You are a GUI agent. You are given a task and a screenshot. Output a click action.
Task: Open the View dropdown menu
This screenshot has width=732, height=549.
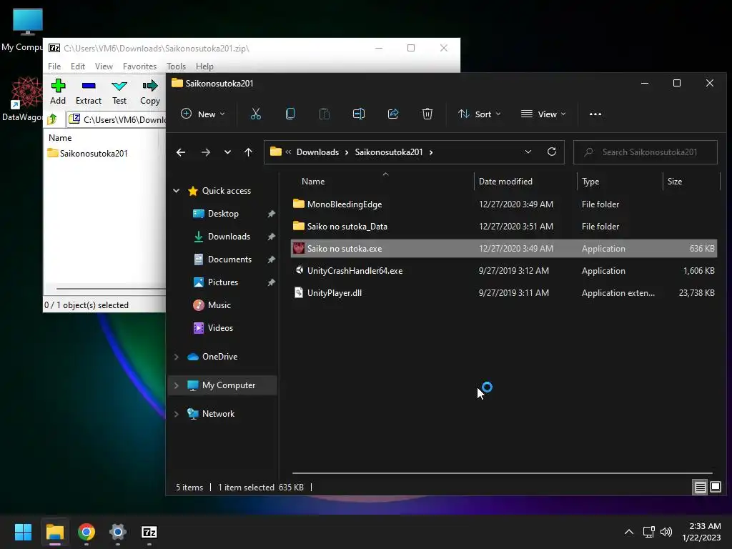pos(543,114)
